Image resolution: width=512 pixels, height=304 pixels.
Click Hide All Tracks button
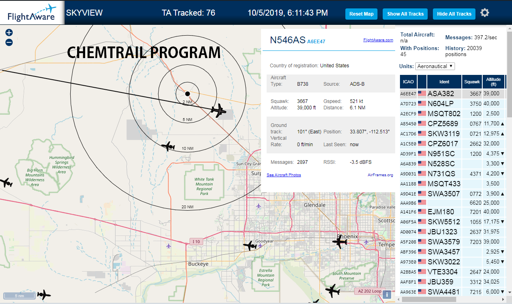[x=454, y=14]
